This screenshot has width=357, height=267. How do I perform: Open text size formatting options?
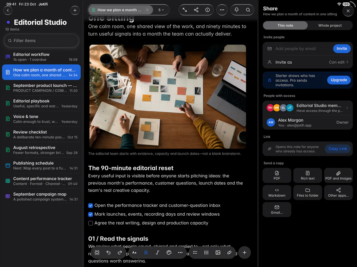134,252
